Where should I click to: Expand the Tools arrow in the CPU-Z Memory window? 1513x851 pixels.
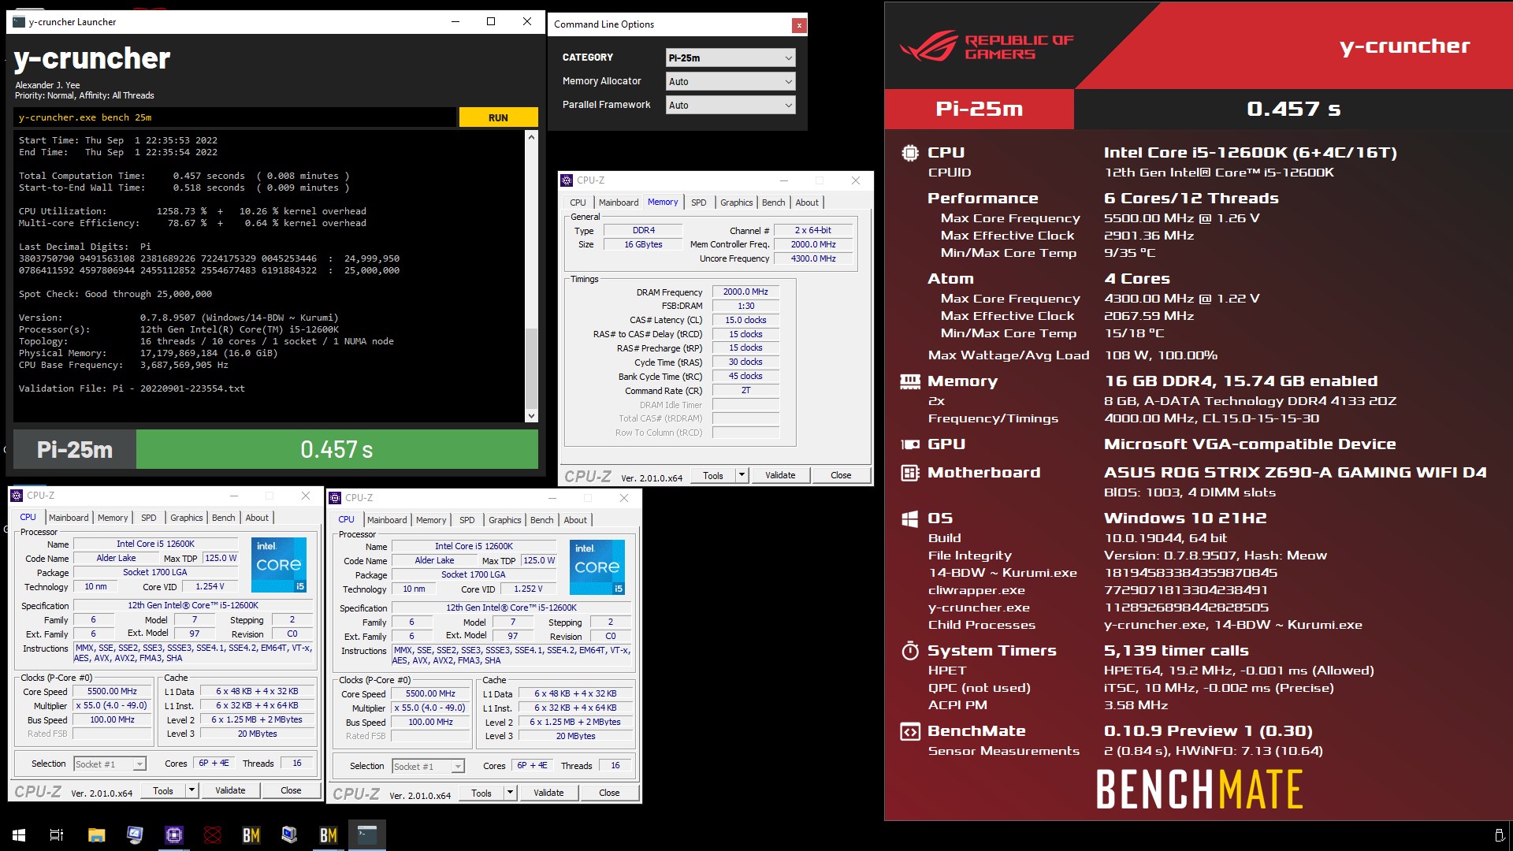click(x=741, y=475)
